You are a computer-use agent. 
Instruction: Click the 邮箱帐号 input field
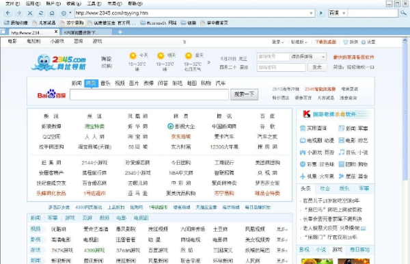[273, 57]
